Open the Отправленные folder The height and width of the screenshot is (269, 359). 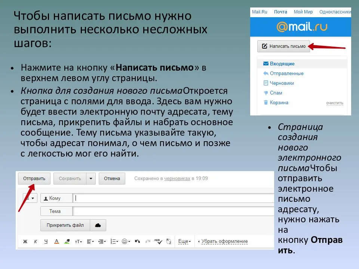[x=287, y=74]
